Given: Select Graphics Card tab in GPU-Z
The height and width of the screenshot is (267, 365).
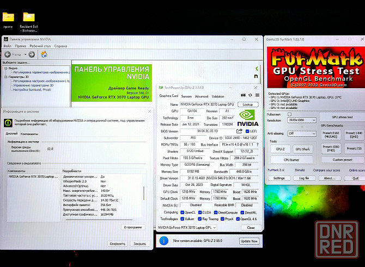Looking at the screenshot, I should click(x=169, y=96).
